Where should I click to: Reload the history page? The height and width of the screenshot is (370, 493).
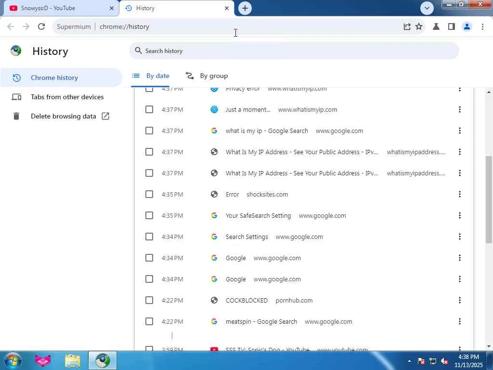[x=41, y=26]
